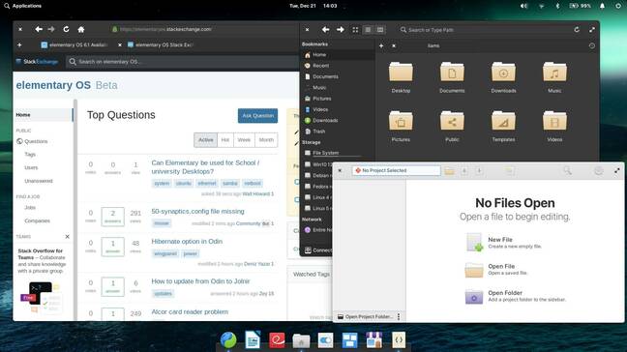Screen dimensions: 627x352
Task: Open the code editor project chooser dropdown
Action: tap(397, 170)
